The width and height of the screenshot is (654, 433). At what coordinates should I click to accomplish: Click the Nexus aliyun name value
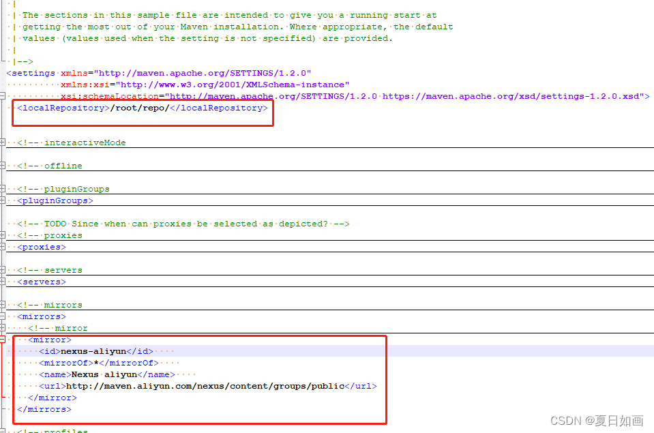pos(104,374)
